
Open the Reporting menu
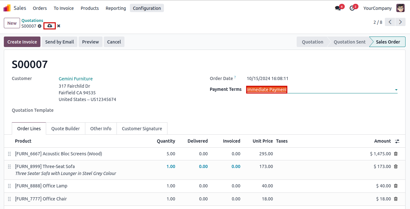tap(116, 8)
